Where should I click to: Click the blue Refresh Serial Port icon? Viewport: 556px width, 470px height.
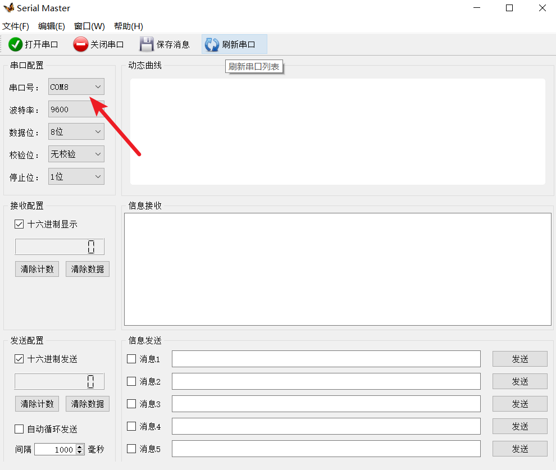[212, 44]
